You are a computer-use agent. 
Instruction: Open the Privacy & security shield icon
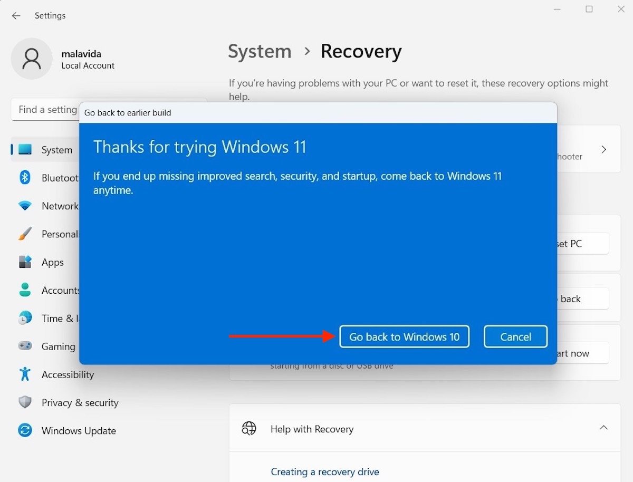pos(25,402)
